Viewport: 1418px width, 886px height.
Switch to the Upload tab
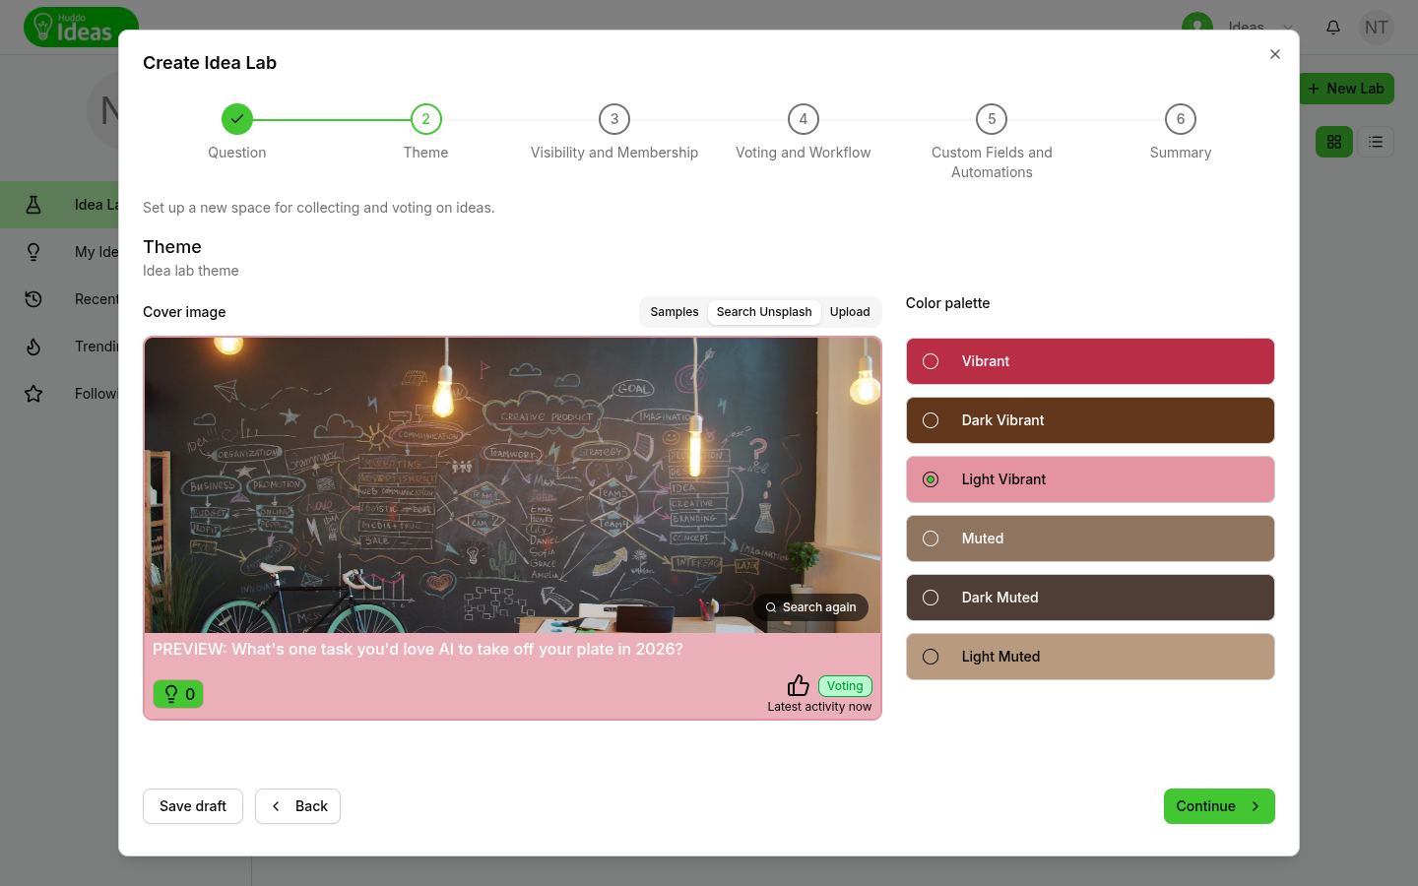tap(850, 312)
